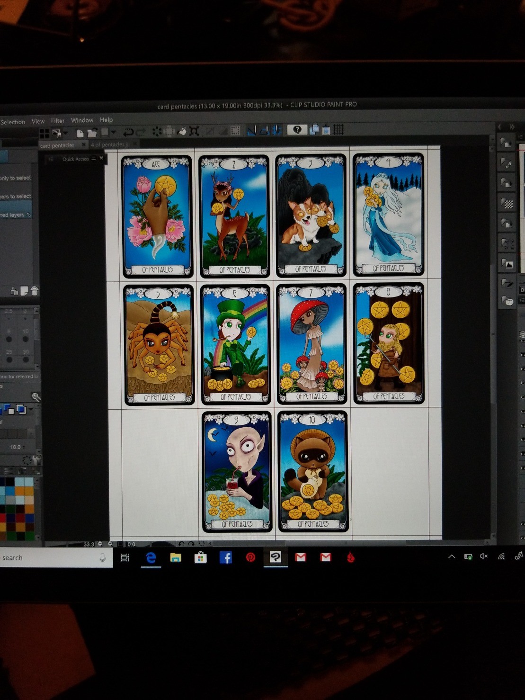
Task: Click the Fill bucket icon in command bar
Action: (182, 131)
